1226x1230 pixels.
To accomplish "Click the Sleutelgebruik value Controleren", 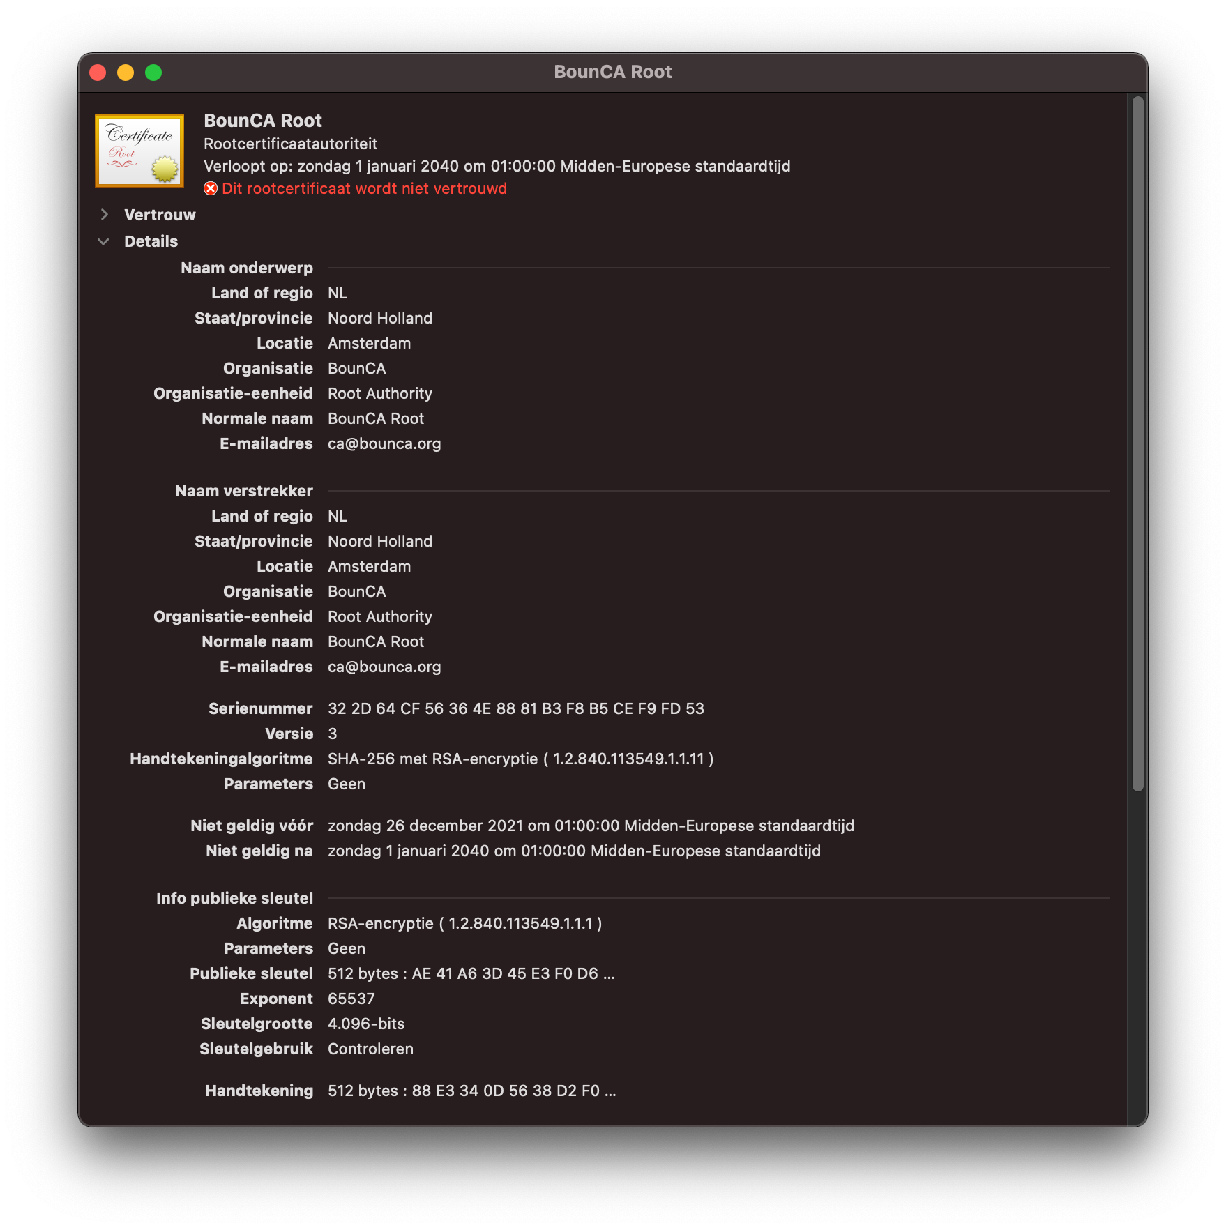I will click(370, 1049).
